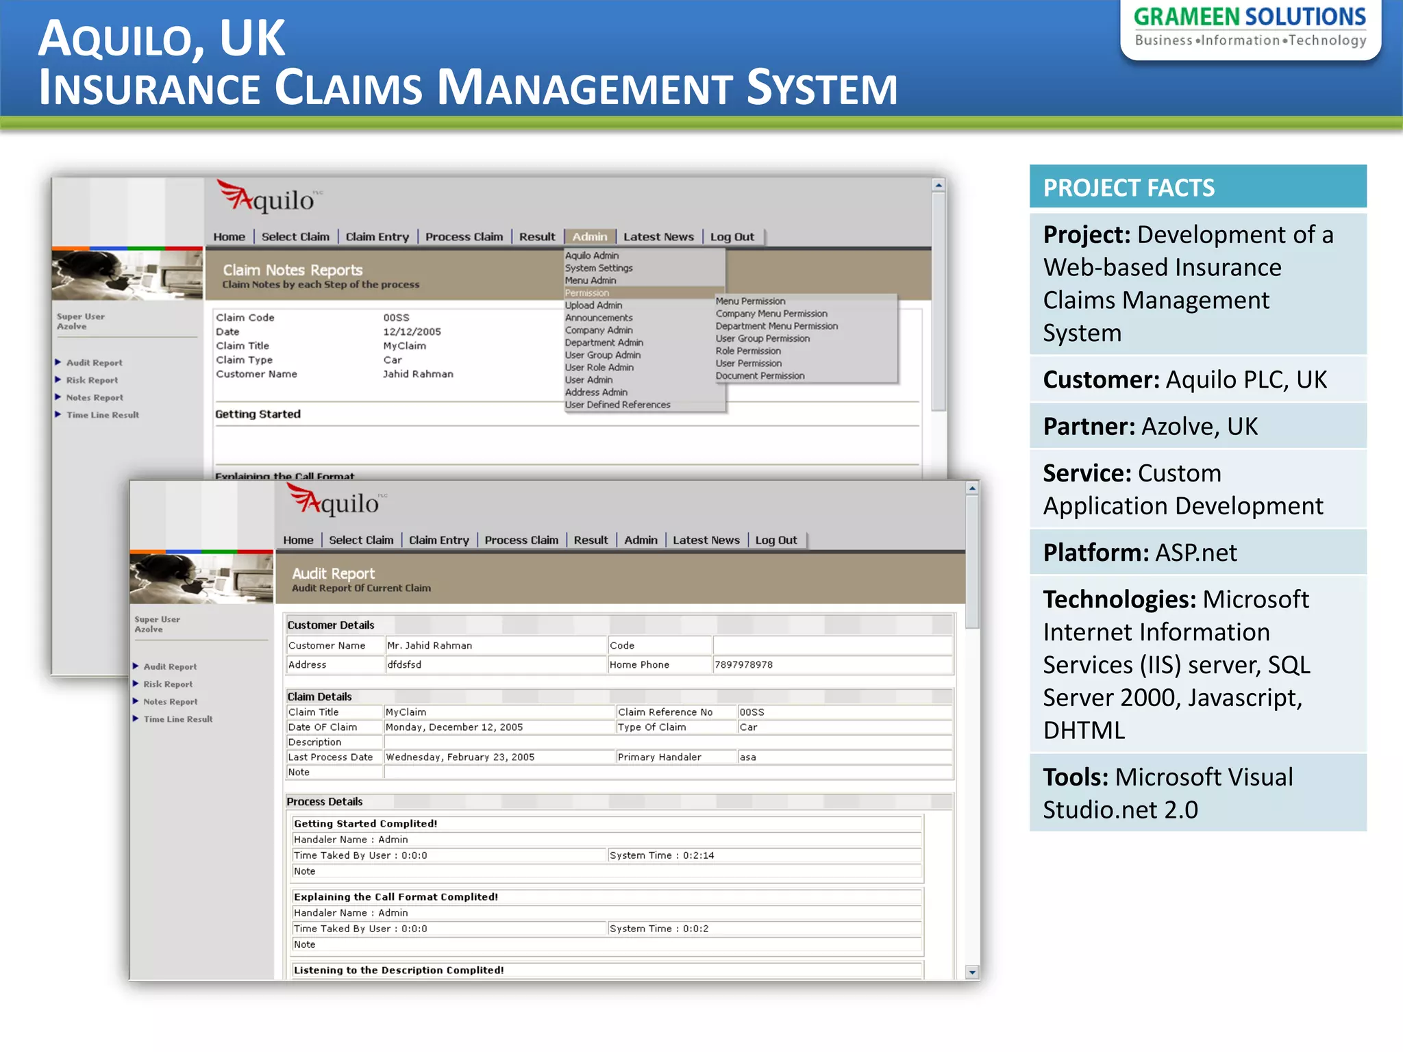Open Home in the Audit Report window
The image size is (1403, 1052).
click(298, 540)
